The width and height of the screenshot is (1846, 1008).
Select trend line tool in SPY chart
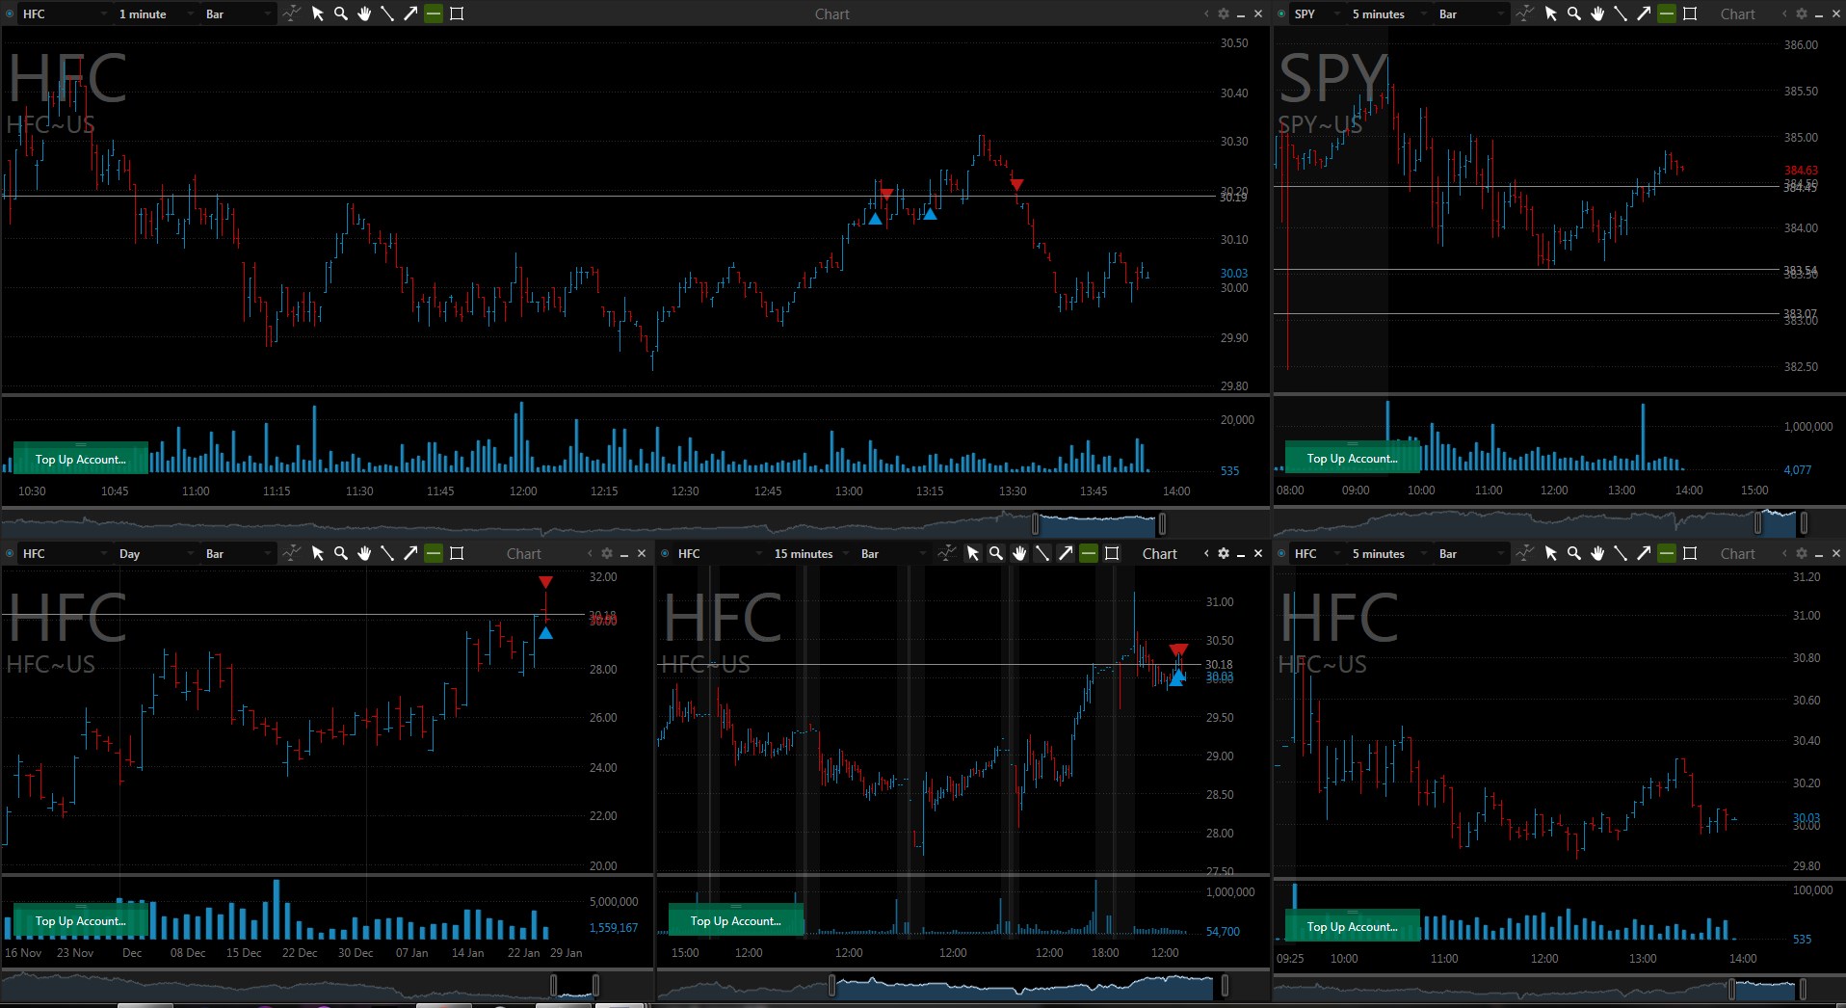pyautogui.click(x=1621, y=13)
